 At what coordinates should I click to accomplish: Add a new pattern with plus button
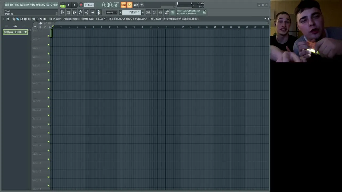[x=143, y=13]
